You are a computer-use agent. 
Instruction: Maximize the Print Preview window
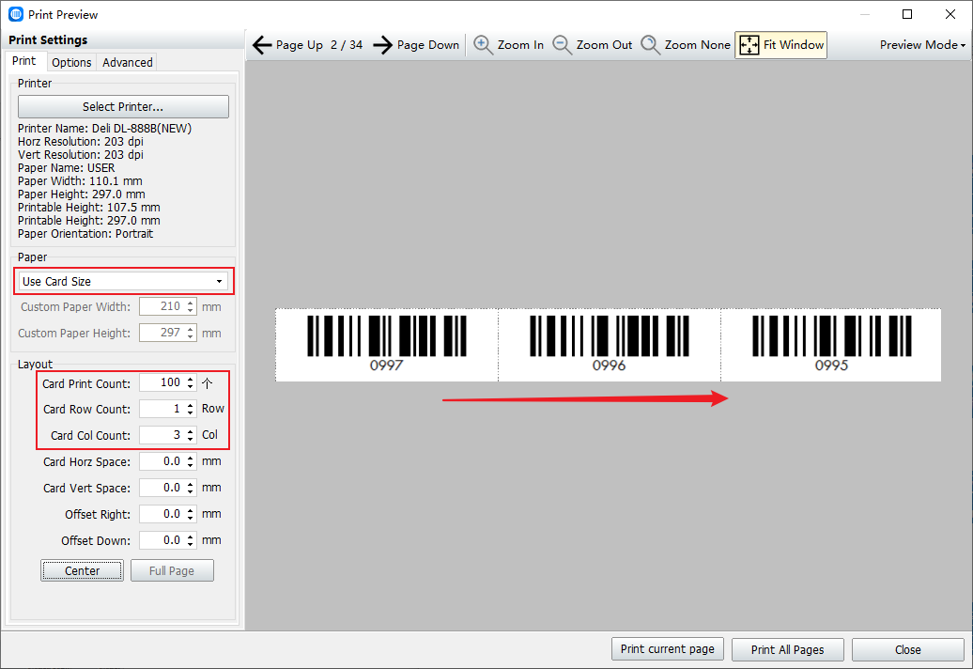pos(907,14)
